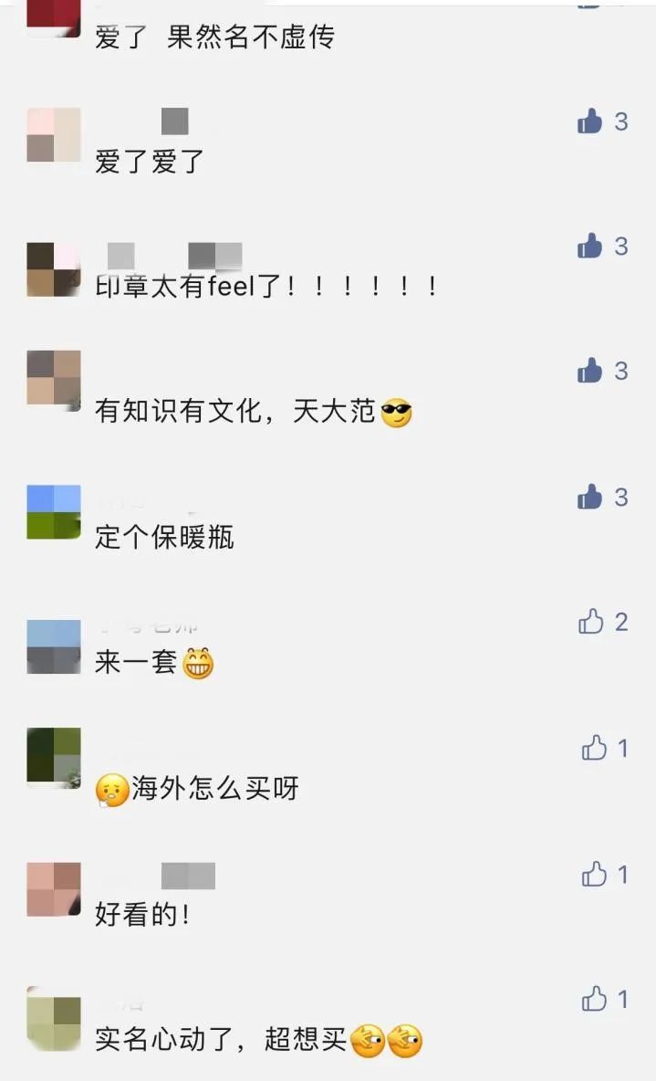Open blue-green avatar beside "定个保暖瓶"
Viewport: 656px width, 1081px height.
[x=54, y=511]
